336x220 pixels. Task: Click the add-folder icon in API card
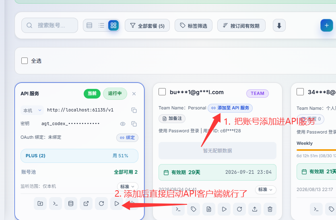click(x=40, y=204)
